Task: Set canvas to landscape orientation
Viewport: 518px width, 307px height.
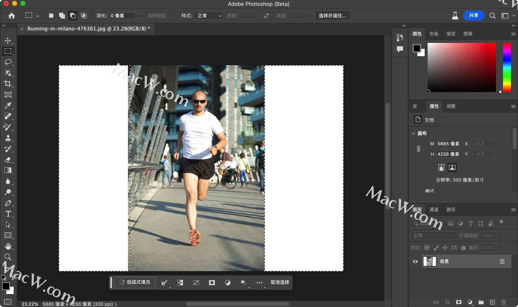Action: 452,168
